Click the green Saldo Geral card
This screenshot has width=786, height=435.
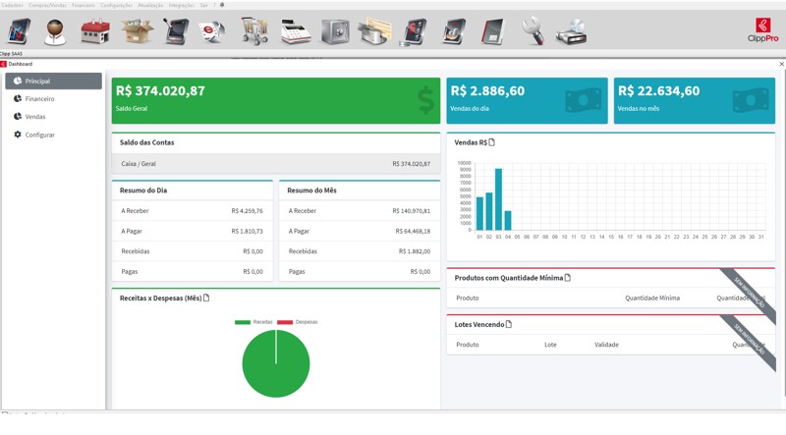coord(276,100)
